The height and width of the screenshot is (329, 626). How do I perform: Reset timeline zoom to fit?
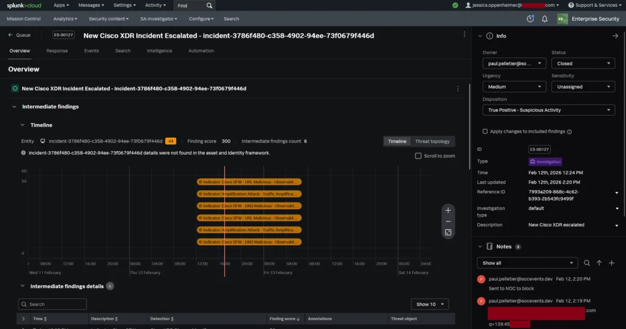448,232
